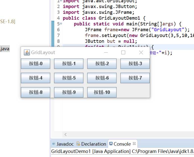
Task: Click the 按钮-9 button
Action: tap(69, 92)
